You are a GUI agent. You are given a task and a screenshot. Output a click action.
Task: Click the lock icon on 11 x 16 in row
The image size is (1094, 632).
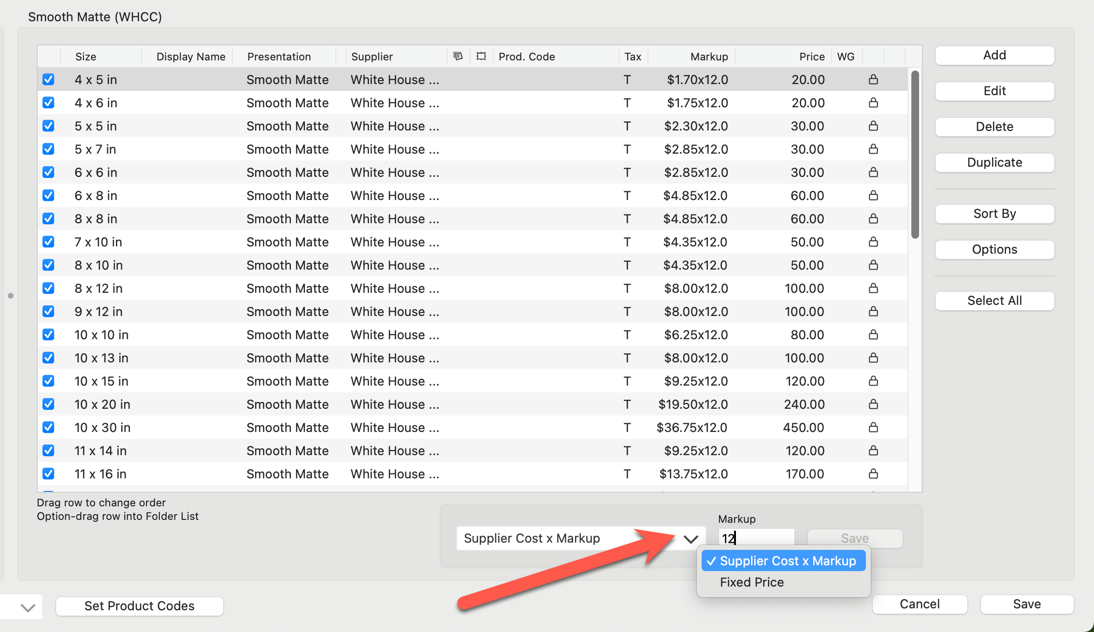(873, 474)
